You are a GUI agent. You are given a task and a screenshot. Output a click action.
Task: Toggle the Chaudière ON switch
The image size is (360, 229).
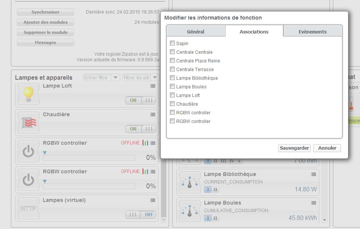141,129
